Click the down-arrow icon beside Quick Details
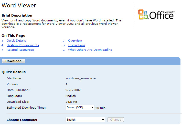 pos(3,41)
